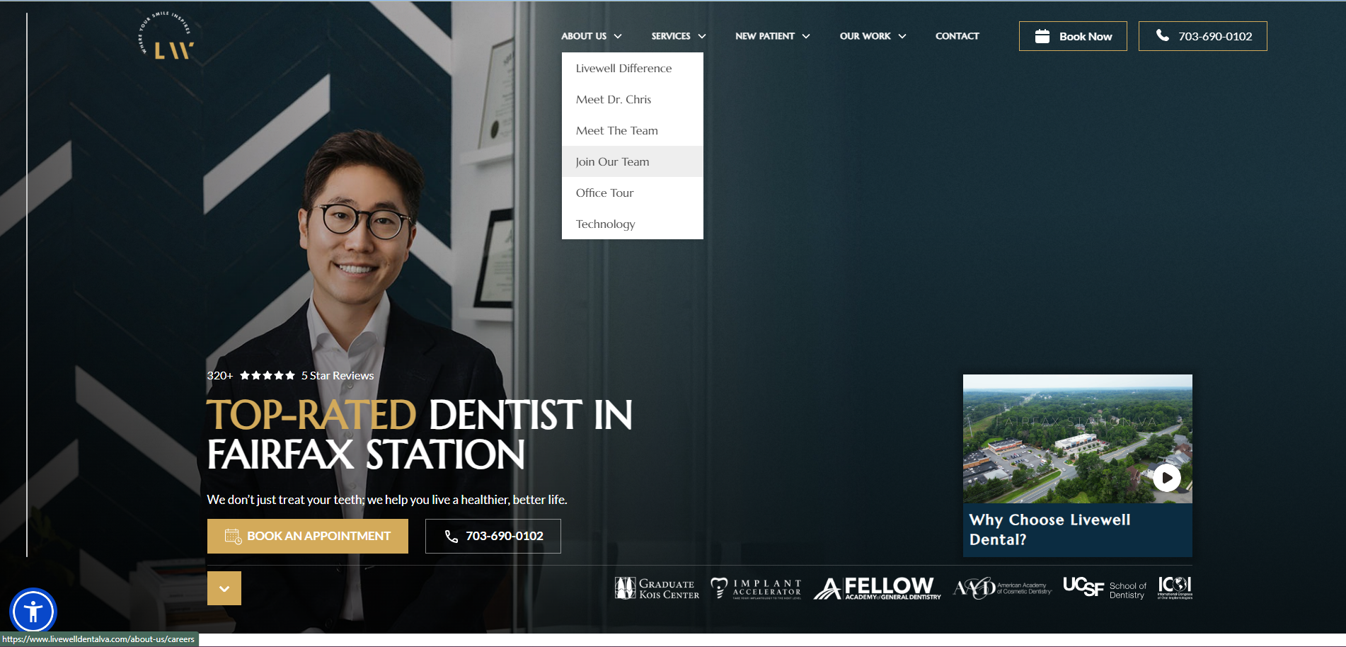The image size is (1346, 647).
Task: Open the Our Work menu
Action: click(x=865, y=36)
